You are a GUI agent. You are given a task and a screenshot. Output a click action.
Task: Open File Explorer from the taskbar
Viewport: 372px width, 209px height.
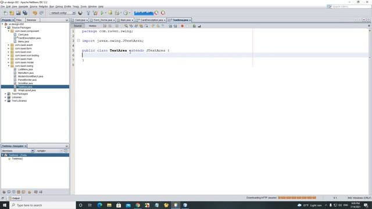pyautogui.click(x=109, y=205)
